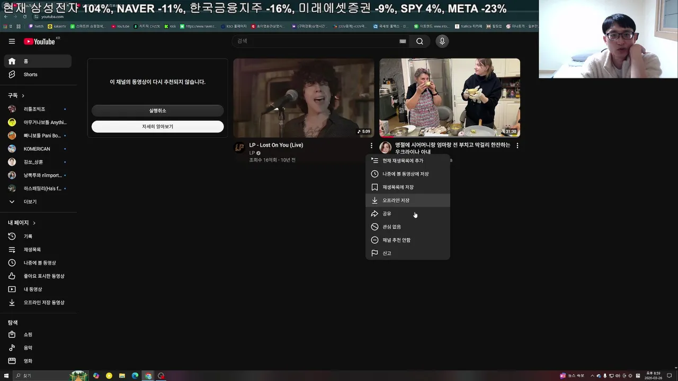Expand 더보기 to show more subscriptions

(x=38, y=202)
